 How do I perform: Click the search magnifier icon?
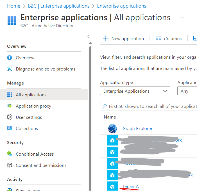coord(105,106)
